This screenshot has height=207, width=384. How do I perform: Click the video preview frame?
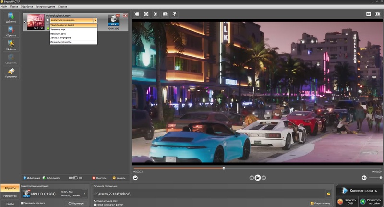point(257,92)
